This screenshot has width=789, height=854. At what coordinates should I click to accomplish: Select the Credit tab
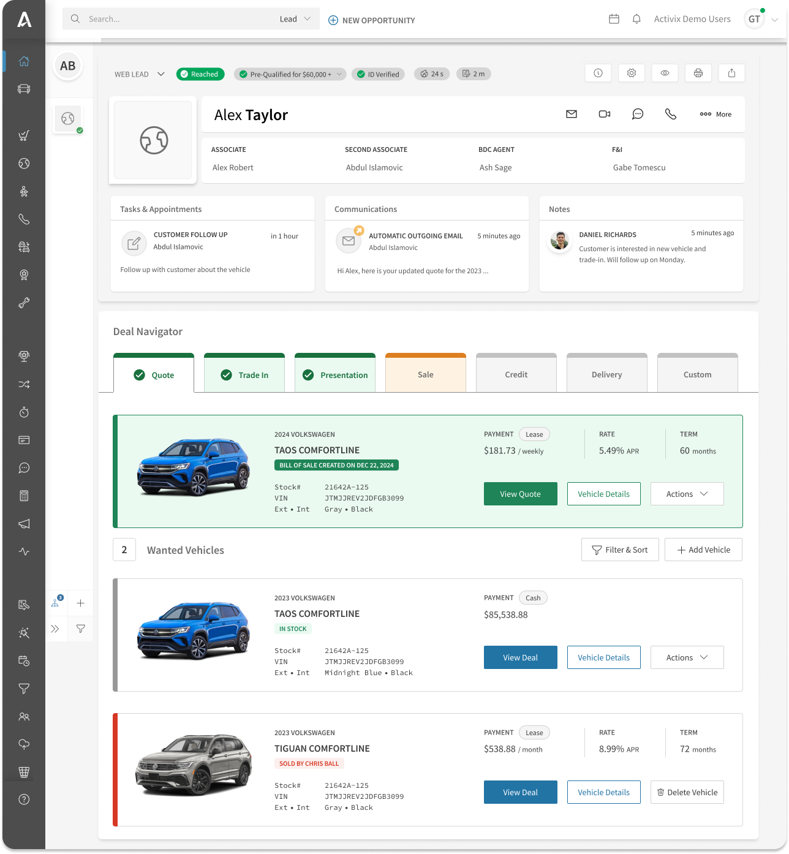(516, 374)
